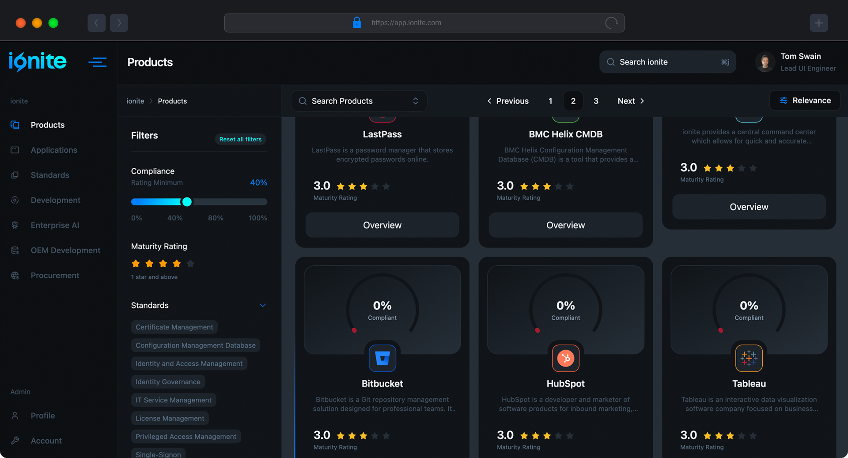Click the Profile person icon
Viewport: 848px width, 458px height.
(15, 416)
